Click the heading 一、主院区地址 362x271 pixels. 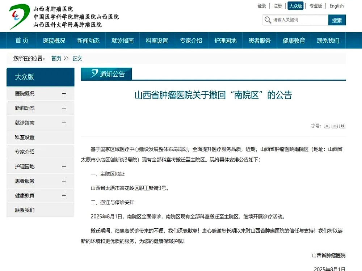pos(108,174)
